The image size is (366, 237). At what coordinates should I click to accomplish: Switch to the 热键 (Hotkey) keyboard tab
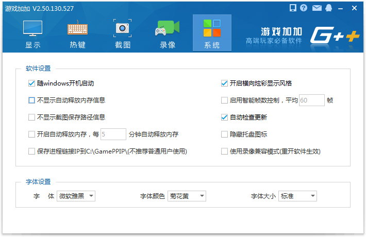(x=78, y=34)
